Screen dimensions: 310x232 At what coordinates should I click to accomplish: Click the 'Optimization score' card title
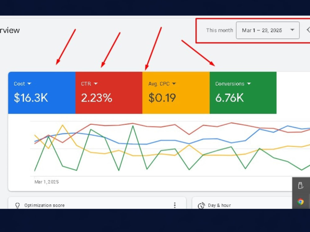coord(44,205)
